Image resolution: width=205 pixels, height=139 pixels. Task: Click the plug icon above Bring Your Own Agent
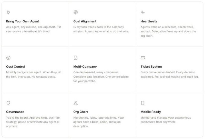tap(8, 12)
